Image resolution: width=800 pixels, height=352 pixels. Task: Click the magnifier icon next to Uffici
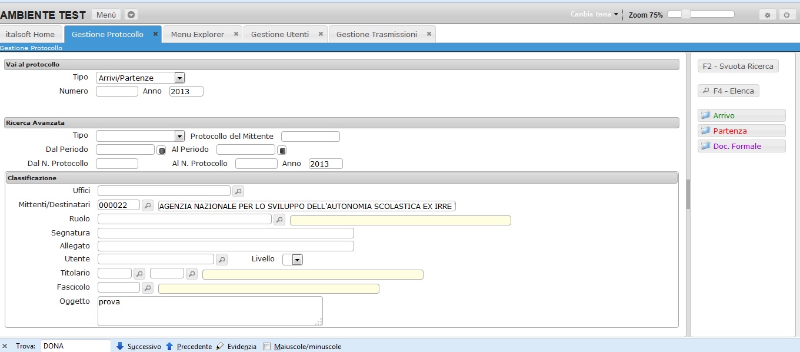238,191
